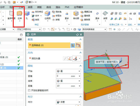Close the 拉伸 dialog
This screenshot has height=106, width=140.
[81, 35]
